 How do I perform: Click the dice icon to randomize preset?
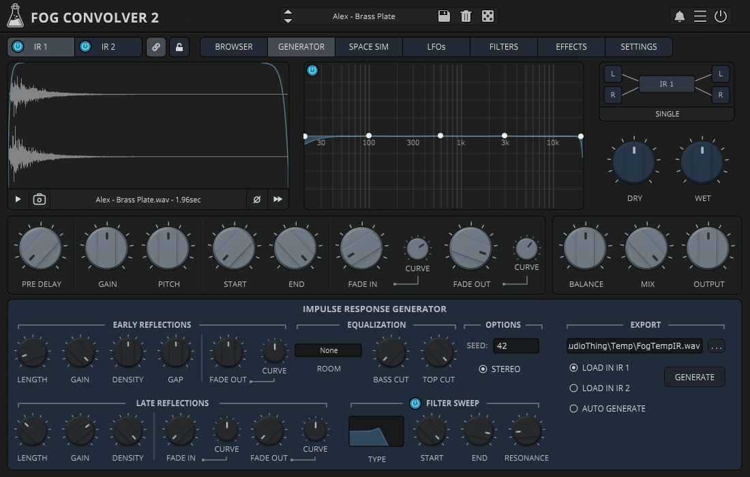(x=488, y=16)
